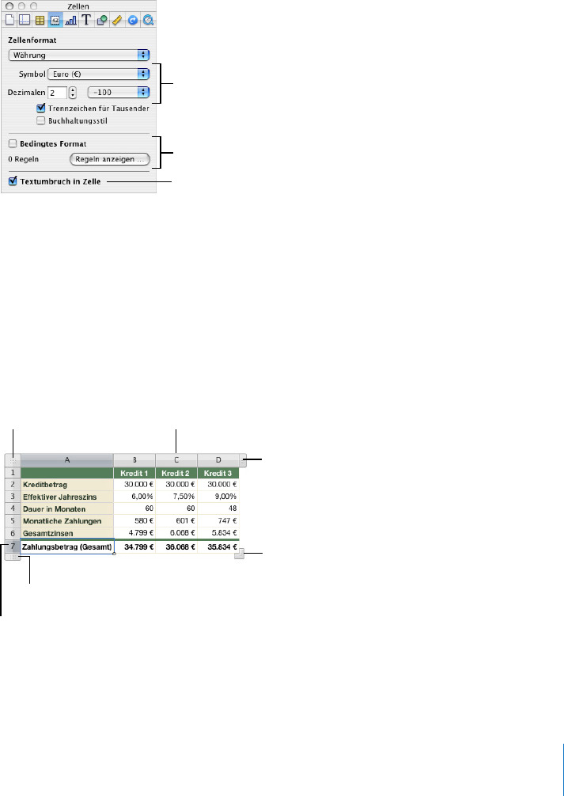Select the Gesamtzinsen label cell
Screen dimensions: 564x796
[x=67, y=533]
